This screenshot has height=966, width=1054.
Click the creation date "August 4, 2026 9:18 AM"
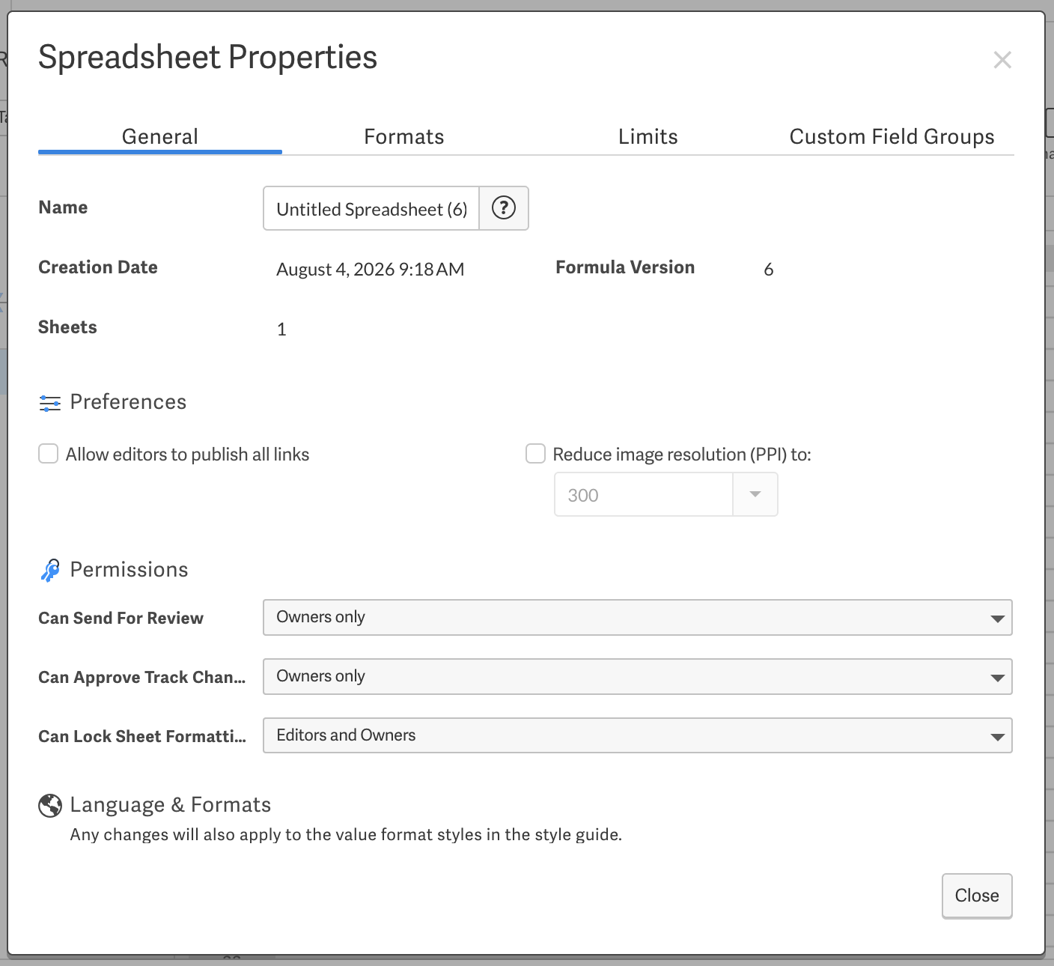point(371,270)
